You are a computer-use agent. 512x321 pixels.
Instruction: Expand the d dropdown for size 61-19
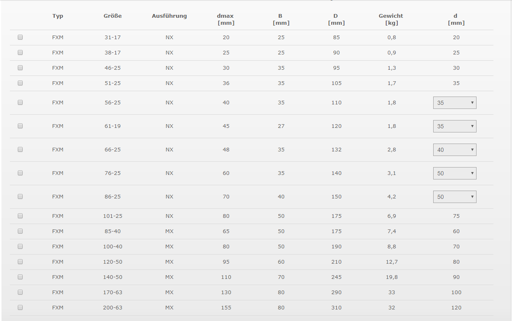coord(455,126)
